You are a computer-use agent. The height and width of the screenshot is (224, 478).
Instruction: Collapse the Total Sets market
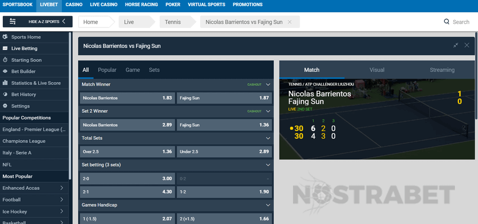(268, 138)
